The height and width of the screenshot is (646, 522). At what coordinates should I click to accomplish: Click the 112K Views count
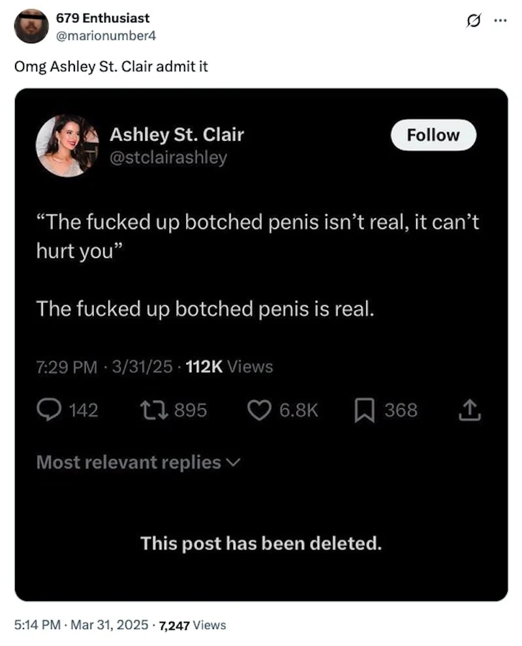tap(229, 367)
